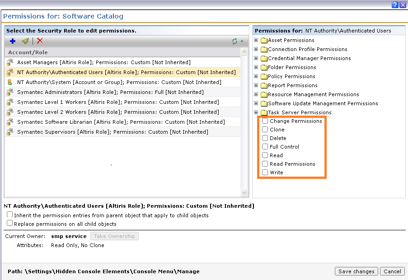Enable the Full Control checkbox
The width and height of the screenshot is (408, 280).
point(265,147)
